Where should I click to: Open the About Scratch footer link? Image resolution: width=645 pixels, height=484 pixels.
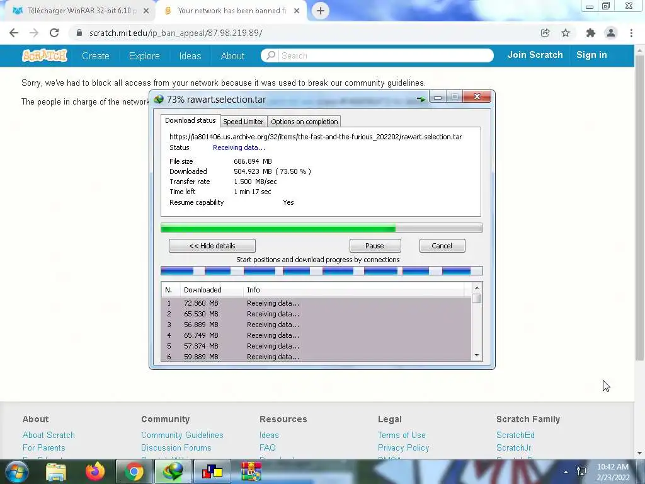coord(49,435)
